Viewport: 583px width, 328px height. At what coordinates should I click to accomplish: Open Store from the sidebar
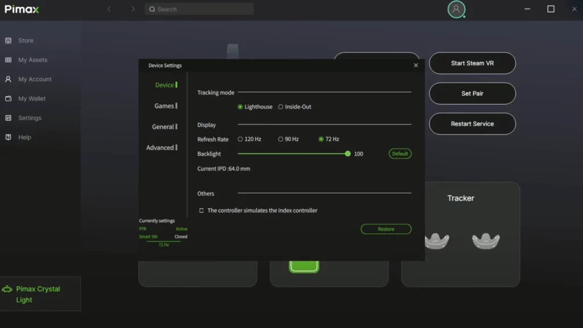[26, 40]
